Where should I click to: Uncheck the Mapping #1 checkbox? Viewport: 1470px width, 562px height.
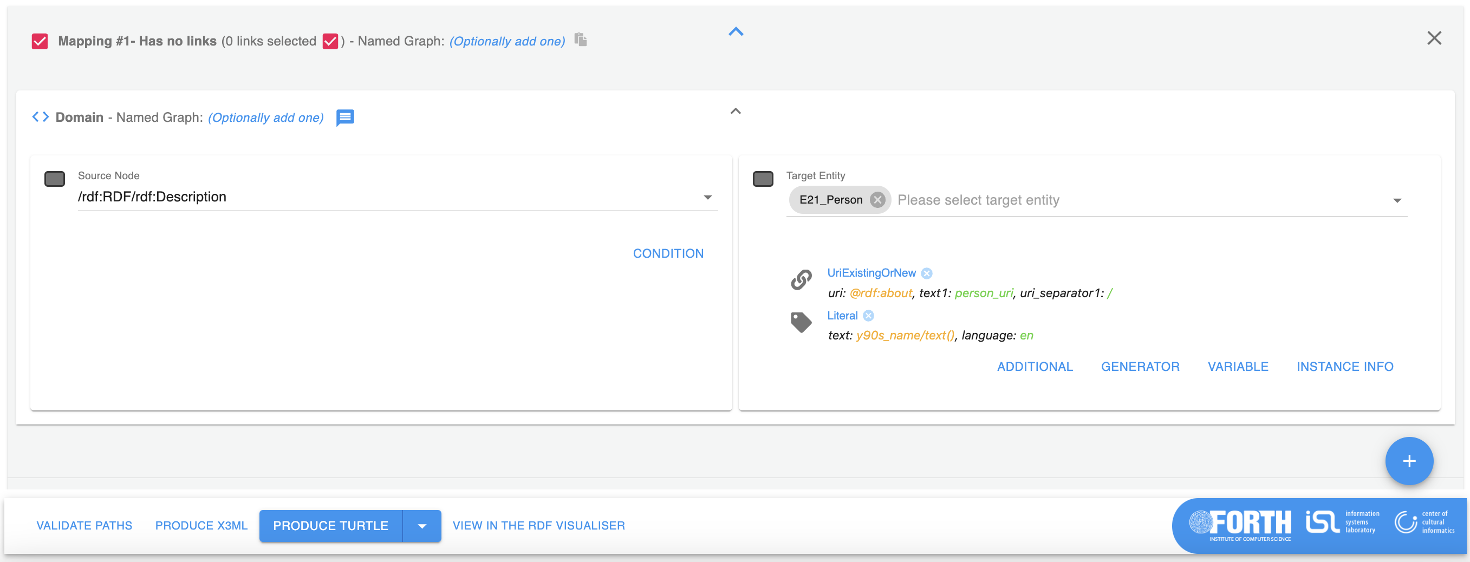[x=40, y=42]
